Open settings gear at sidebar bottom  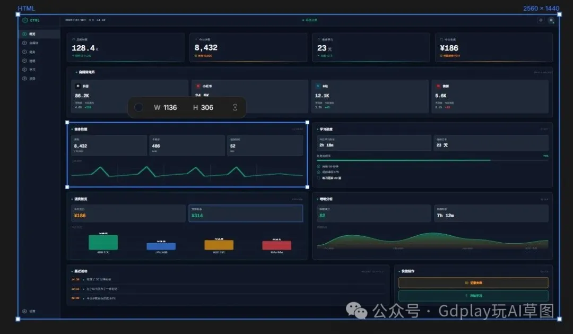click(x=24, y=311)
